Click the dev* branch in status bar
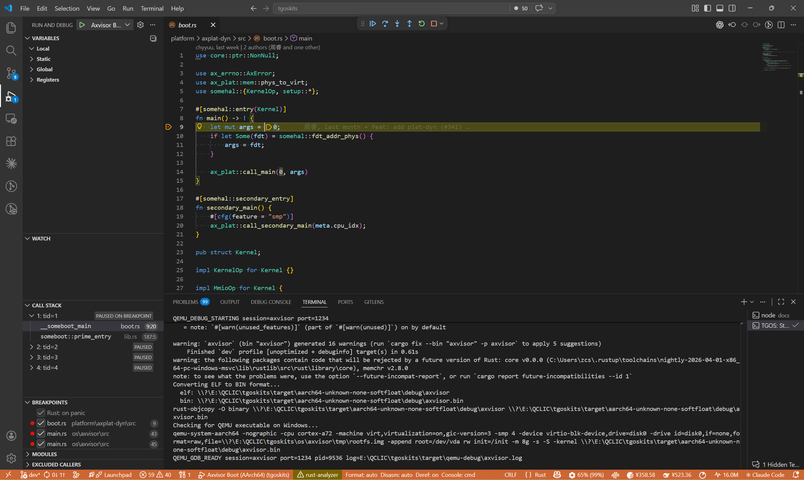 [30, 475]
